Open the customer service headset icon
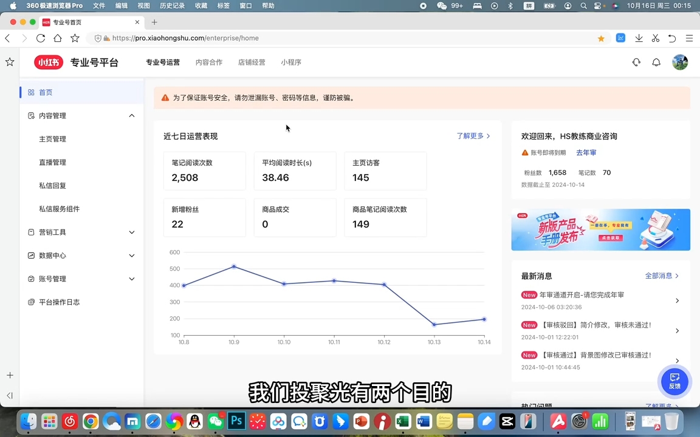 pyautogui.click(x=636, y=62)
